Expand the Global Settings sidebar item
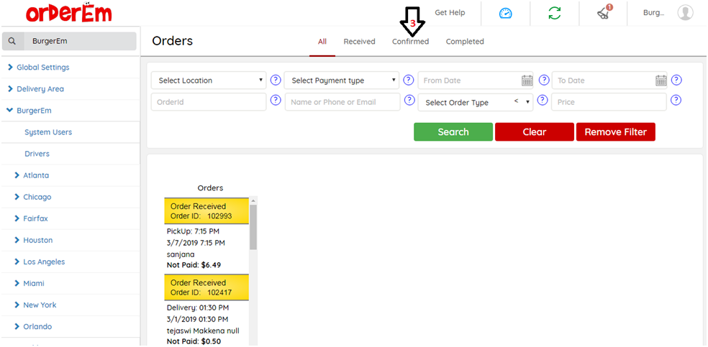 (42, 68)
